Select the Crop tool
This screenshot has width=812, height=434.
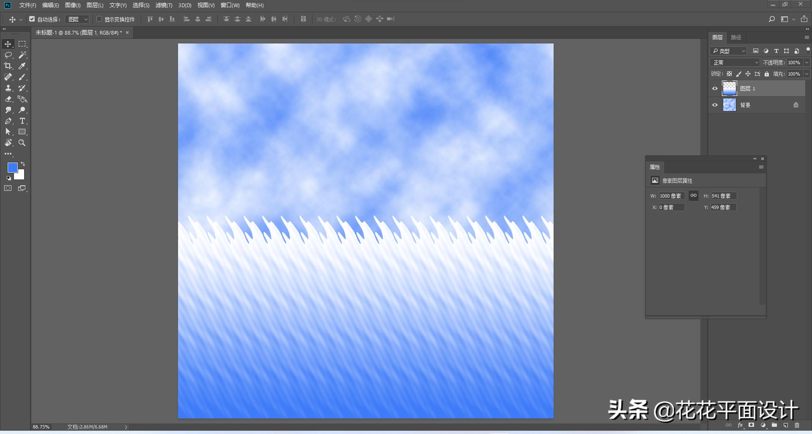coord(8,66)
